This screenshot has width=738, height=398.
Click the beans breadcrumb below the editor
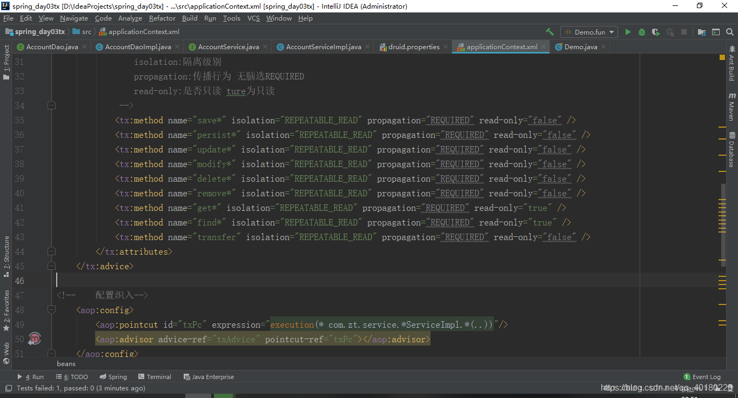coord(66,363)
